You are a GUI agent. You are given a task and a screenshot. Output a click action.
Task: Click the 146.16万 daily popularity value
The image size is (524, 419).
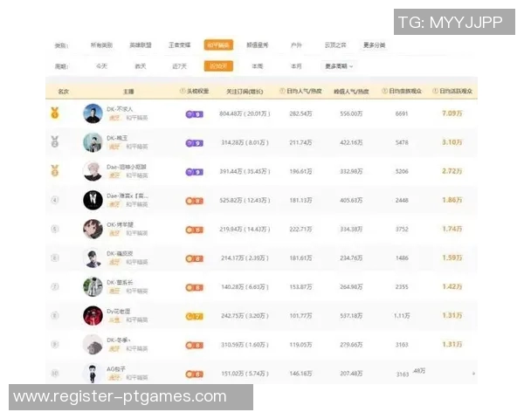pyautogui.click(x=300, y=374)
